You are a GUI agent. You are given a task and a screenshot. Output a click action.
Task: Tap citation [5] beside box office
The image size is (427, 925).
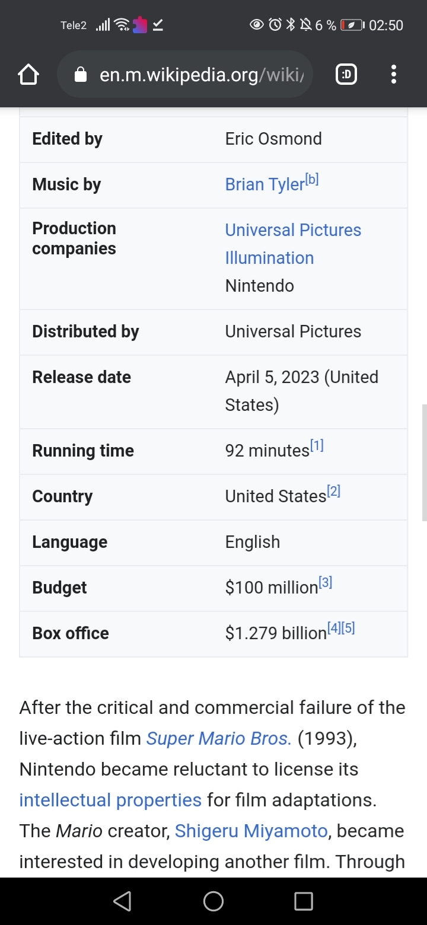coord(348,629)
